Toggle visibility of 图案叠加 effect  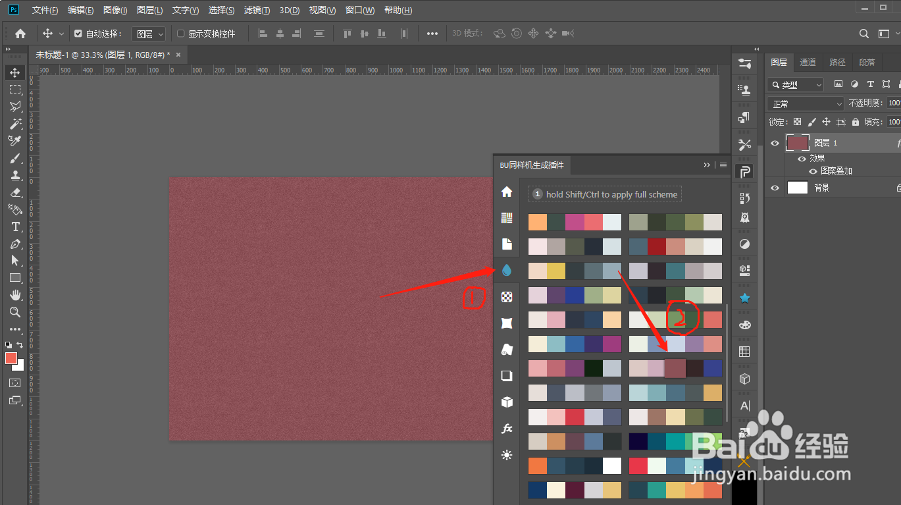pos(813,171)
